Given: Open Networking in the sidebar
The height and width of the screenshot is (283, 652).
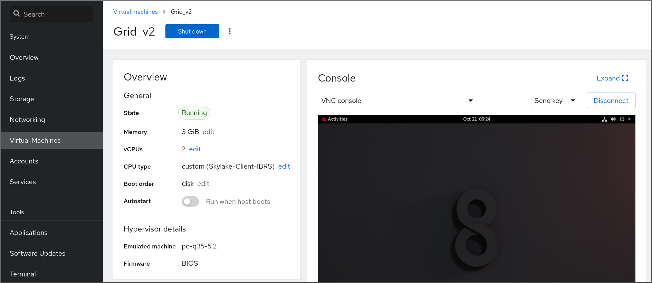Looking at the screenshot, I should click(27, 120).
